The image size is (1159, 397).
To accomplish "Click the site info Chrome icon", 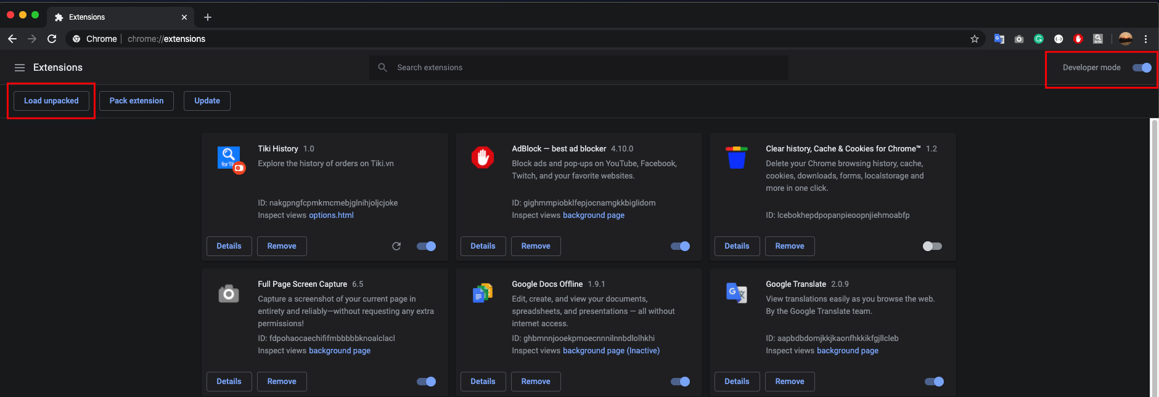I will click(x=76, y=39).
